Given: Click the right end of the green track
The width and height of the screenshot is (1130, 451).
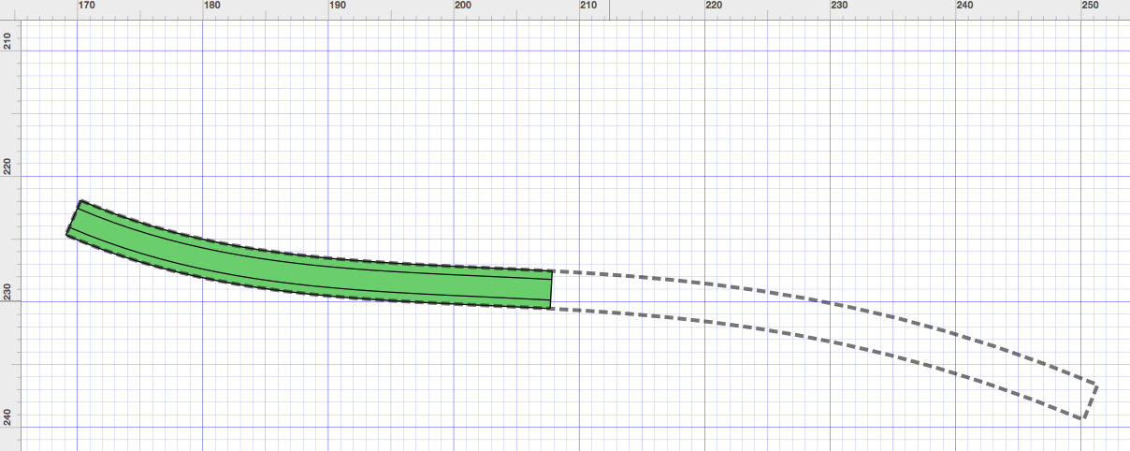Looking at the screenshot, I should pyautogui.click(x=551, y=289).
